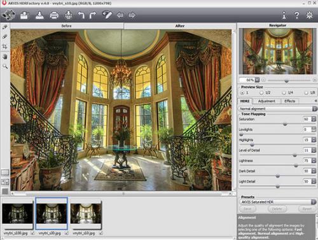Select Preview Size 1/8 radio button
Screen dimensions: 318x240
(x=306, y=93)
